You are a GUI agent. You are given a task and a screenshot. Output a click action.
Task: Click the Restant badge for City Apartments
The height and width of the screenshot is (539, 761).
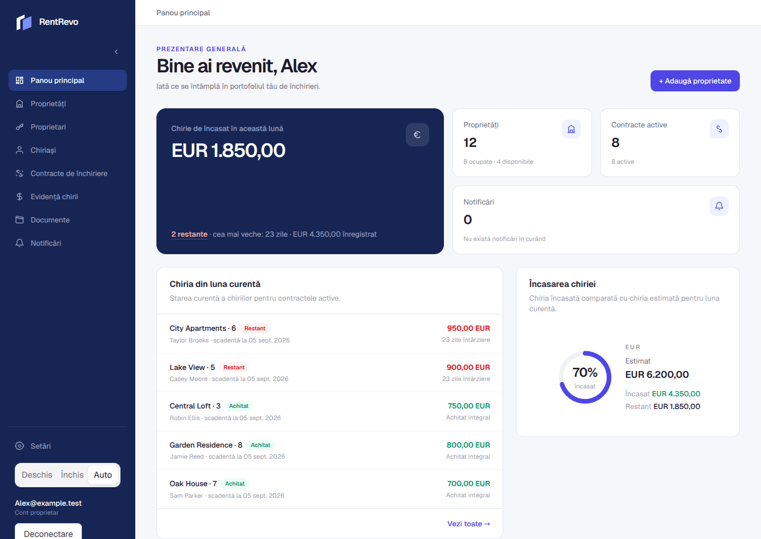(x=255, y=328)
